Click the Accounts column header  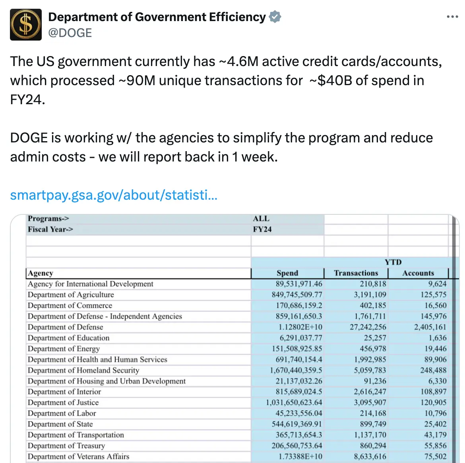[418, 273]
